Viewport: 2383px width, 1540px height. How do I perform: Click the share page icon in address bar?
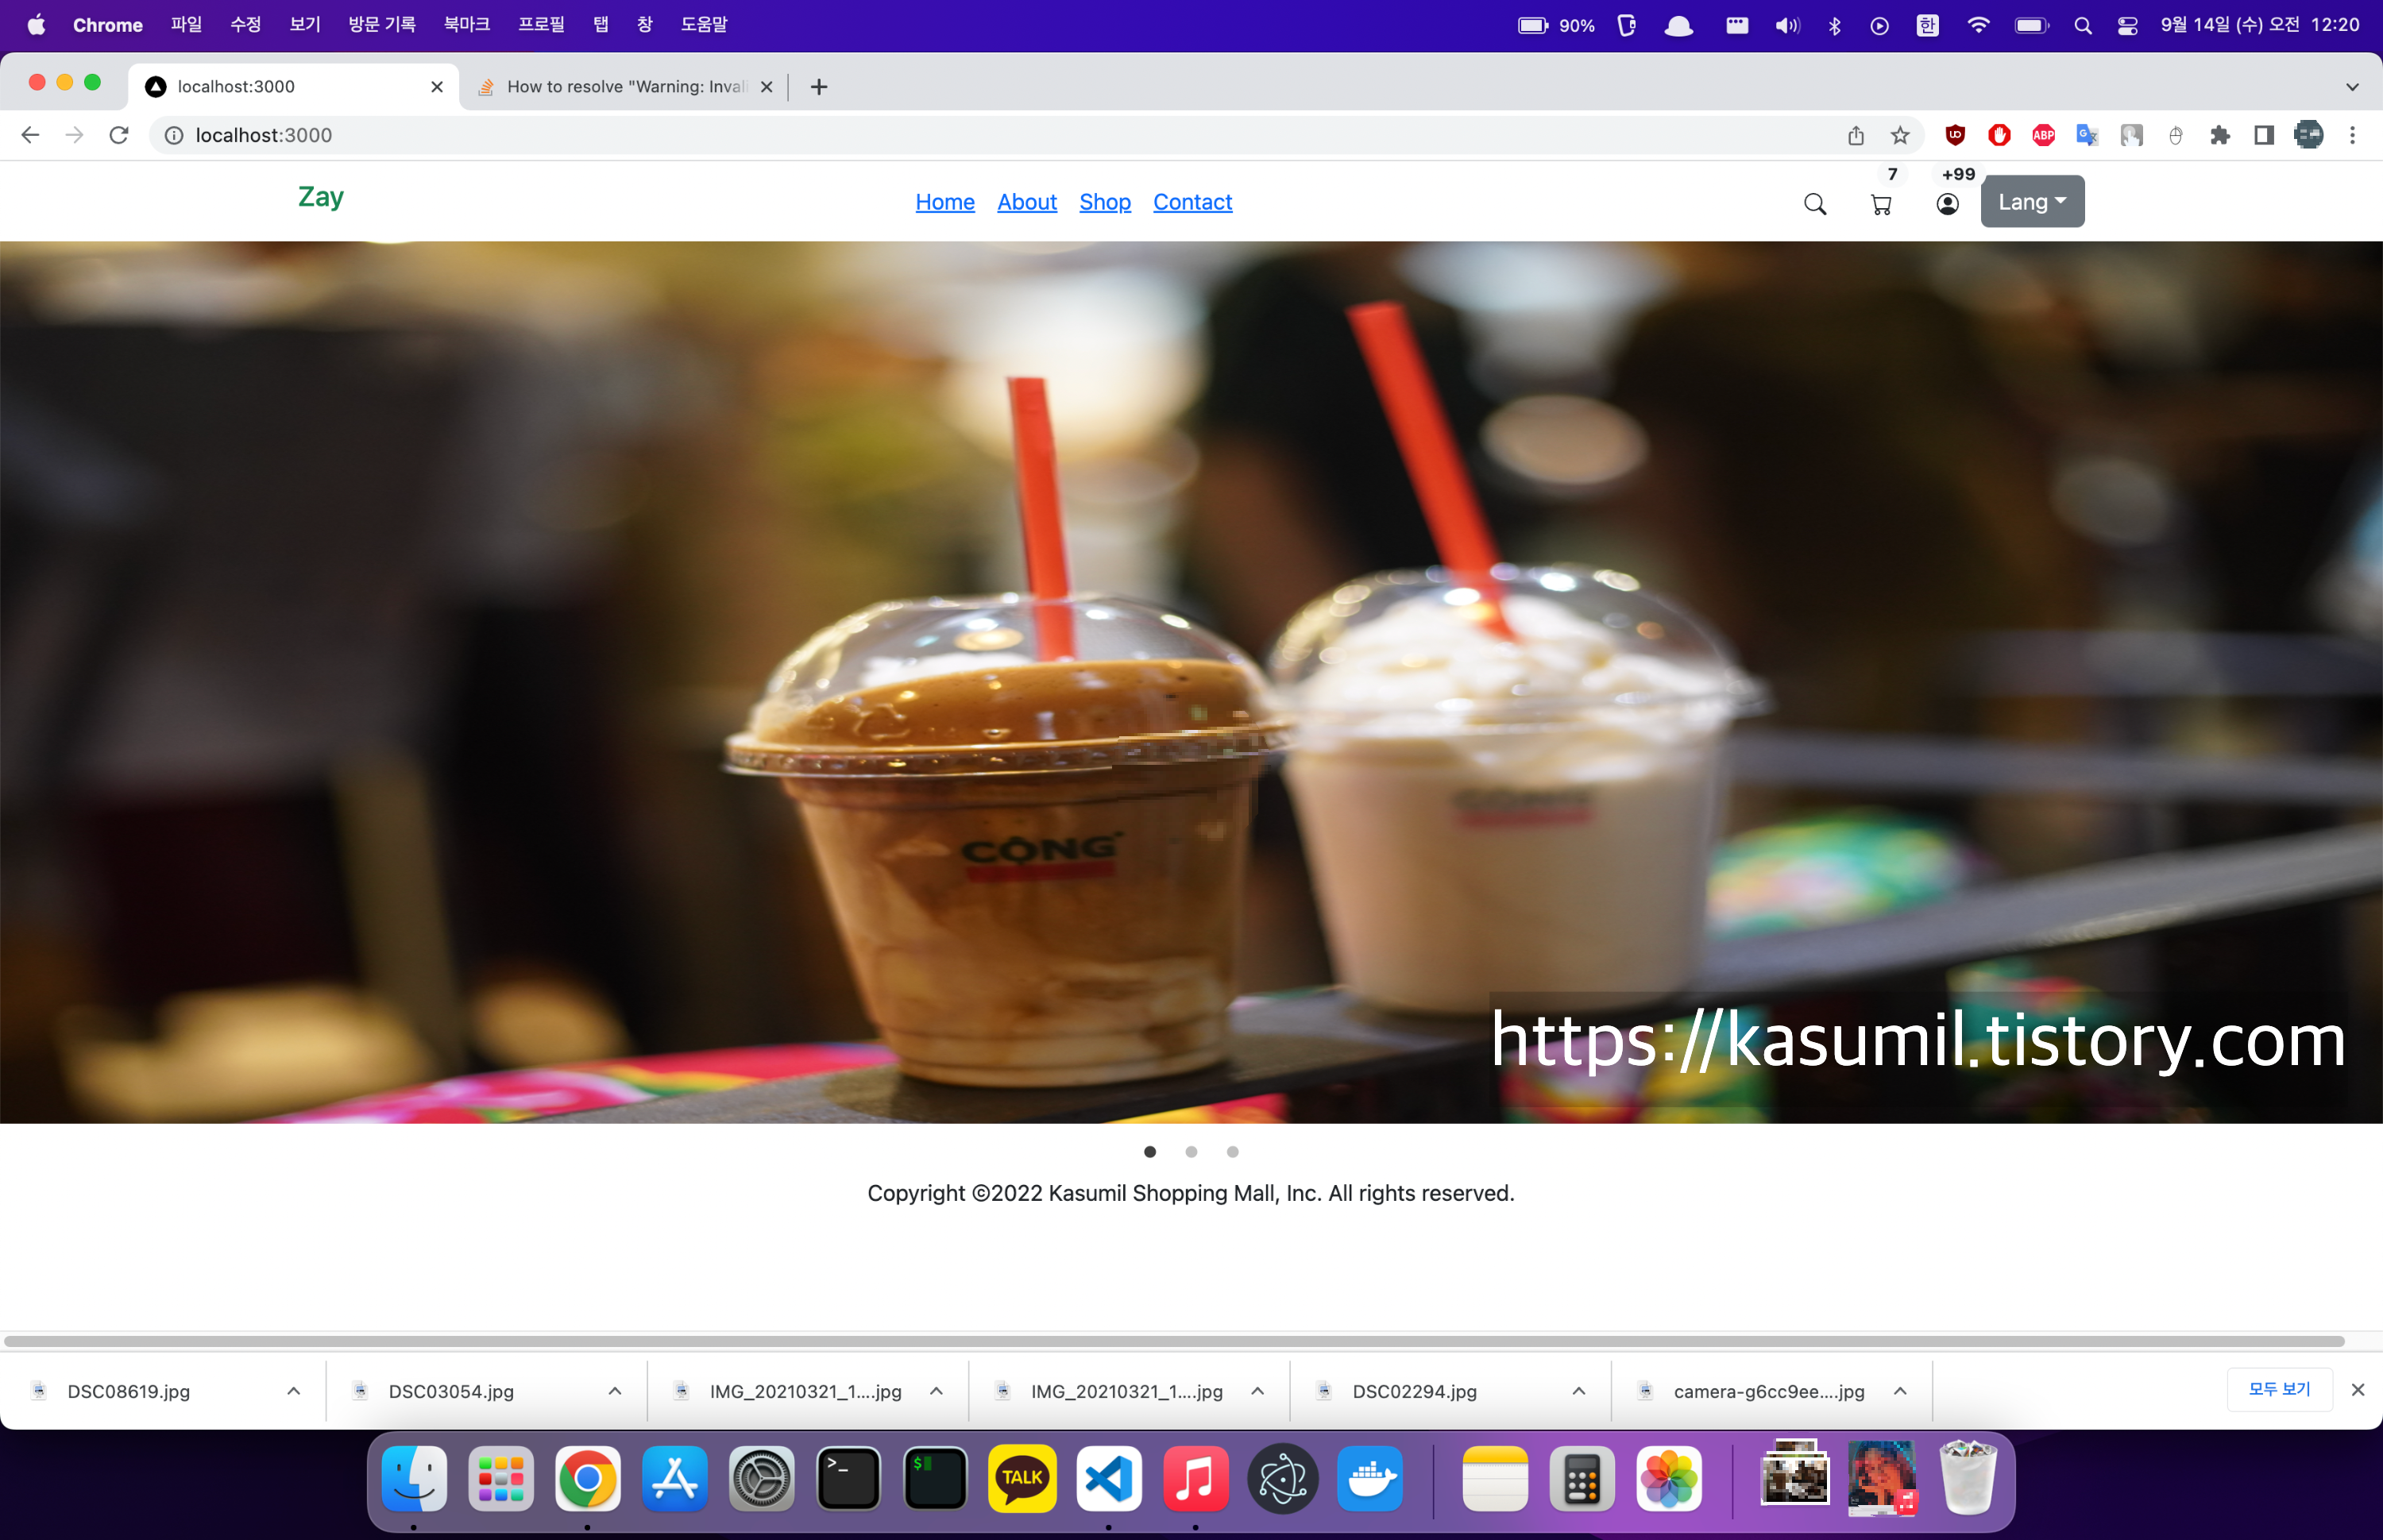point(1856,135)
